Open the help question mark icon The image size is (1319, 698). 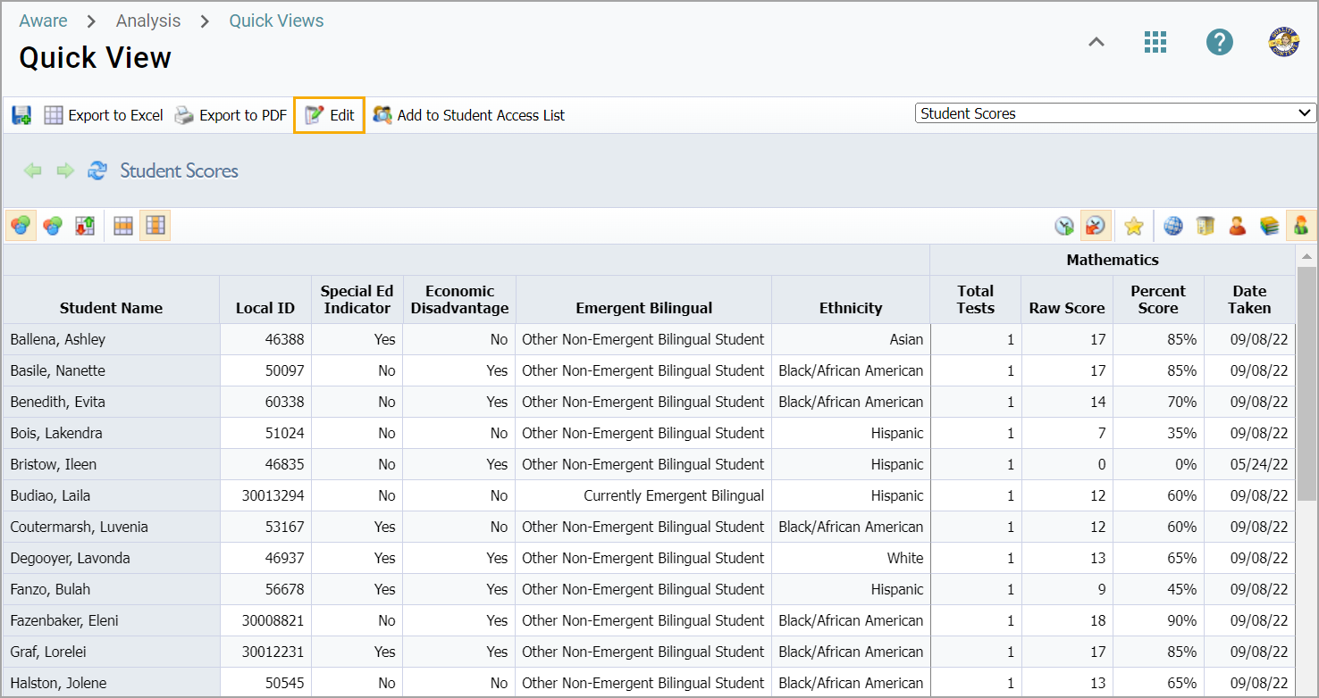click(1219, 42)
